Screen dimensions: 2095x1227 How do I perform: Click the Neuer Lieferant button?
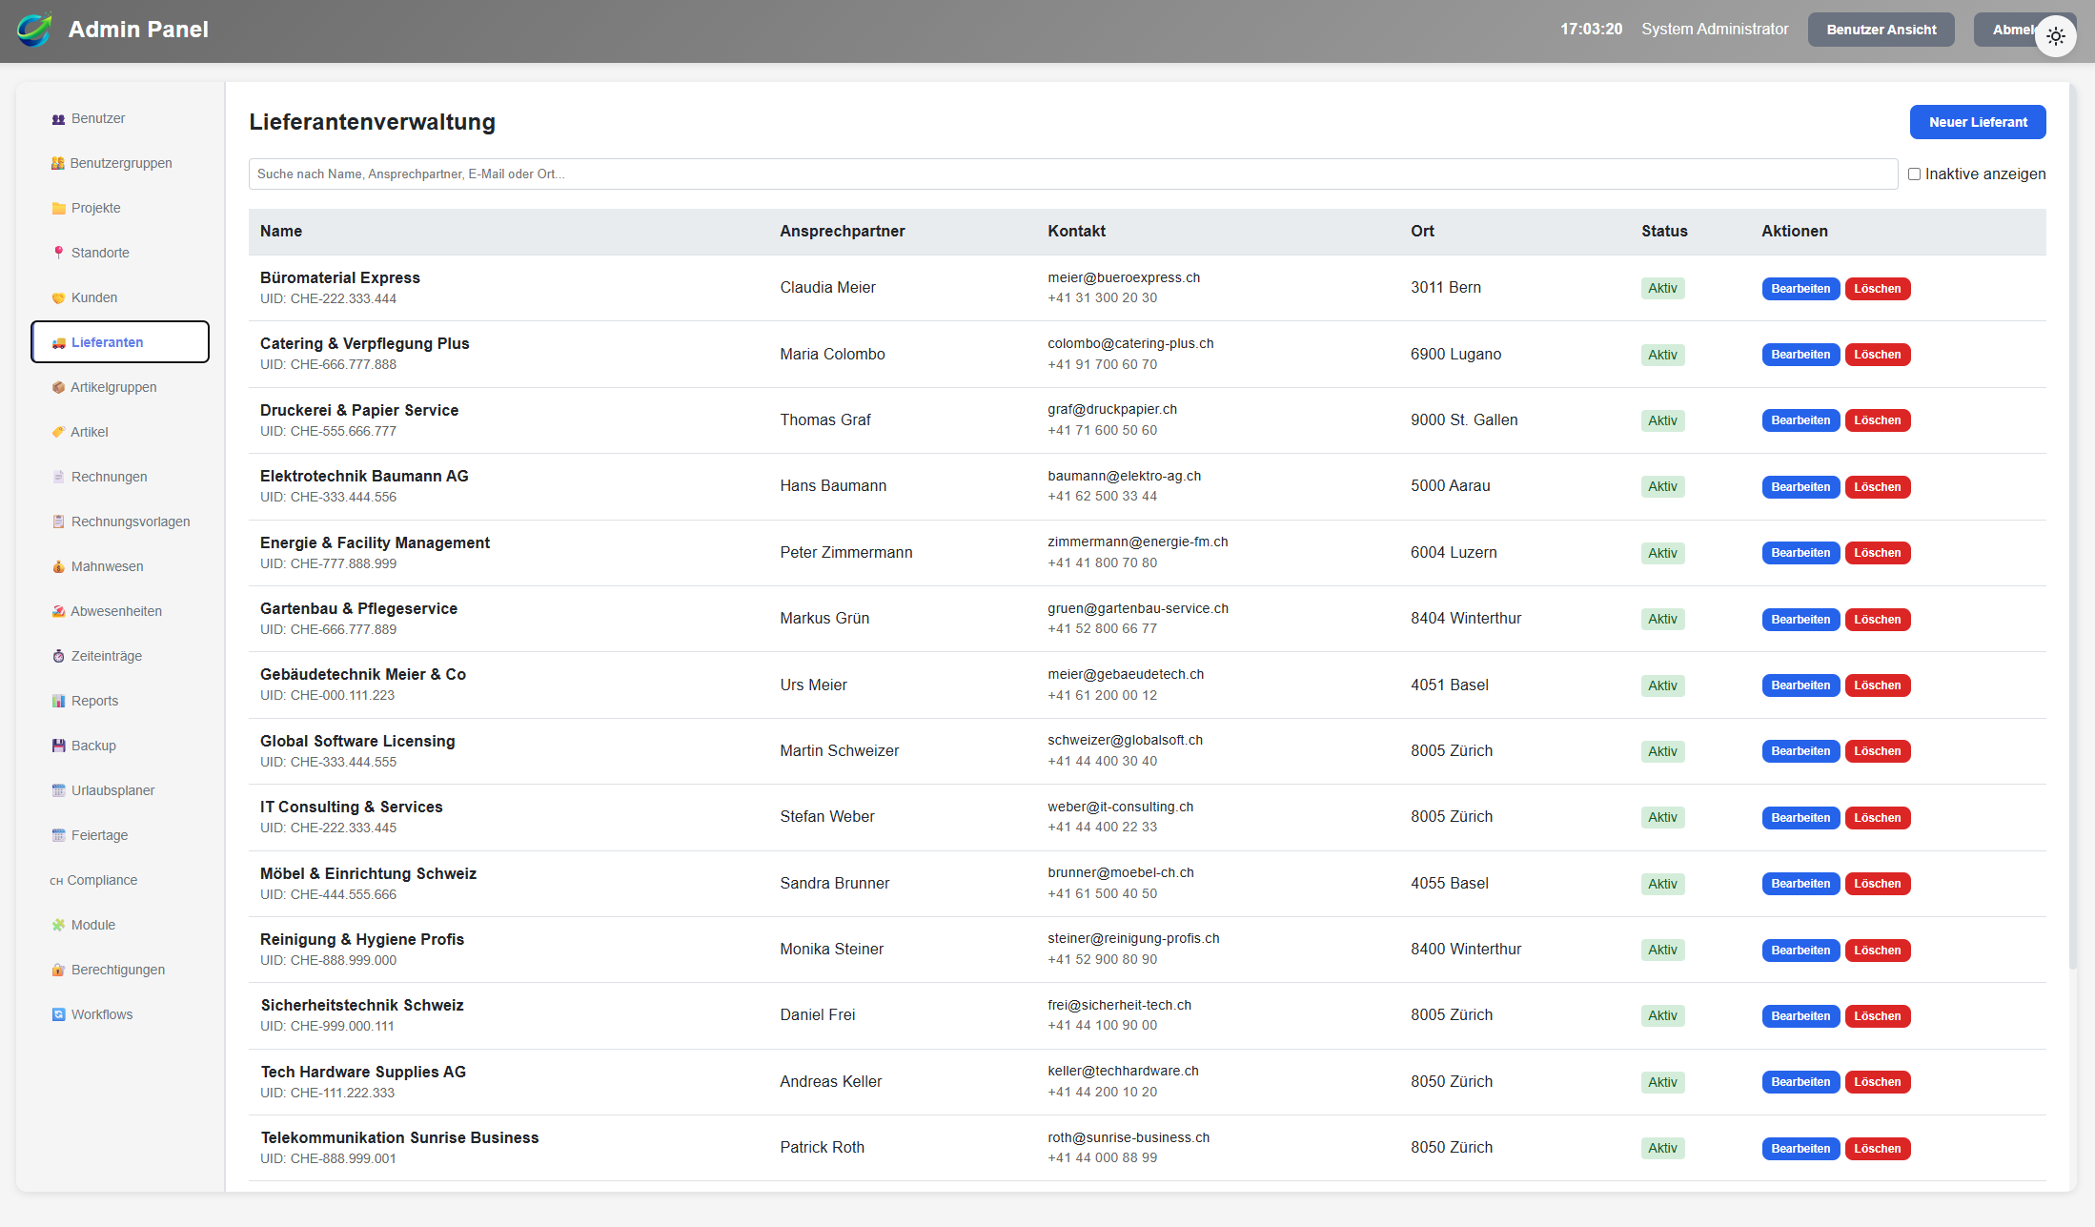1978,122
